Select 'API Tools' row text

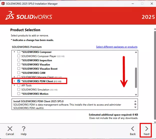[x=27, y=85]
